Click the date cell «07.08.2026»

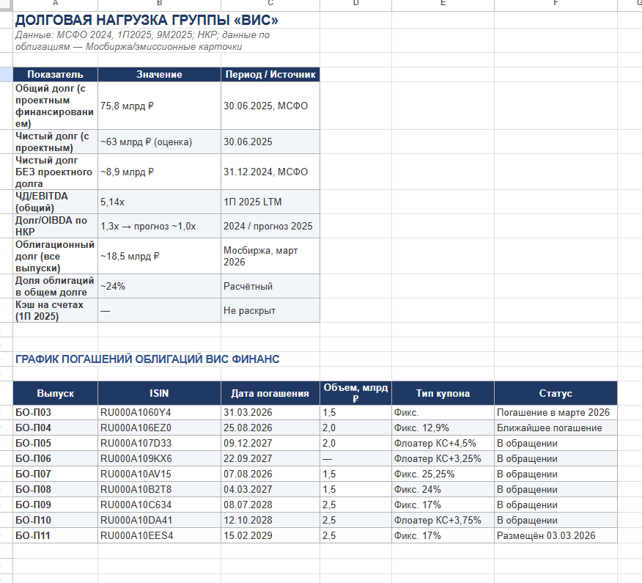click(270, 474)
